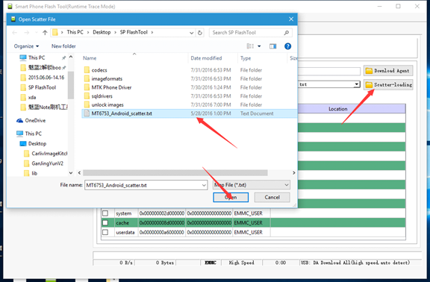The height and width of the screenshot is (282, 430).
Task: Select OneDrive in navigation pane
Action: pos(35,121)
